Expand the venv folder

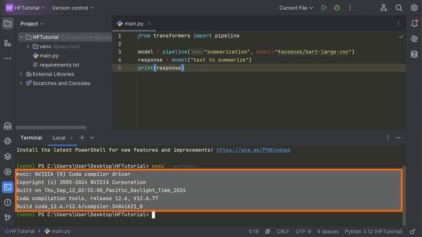pos(28,47)
